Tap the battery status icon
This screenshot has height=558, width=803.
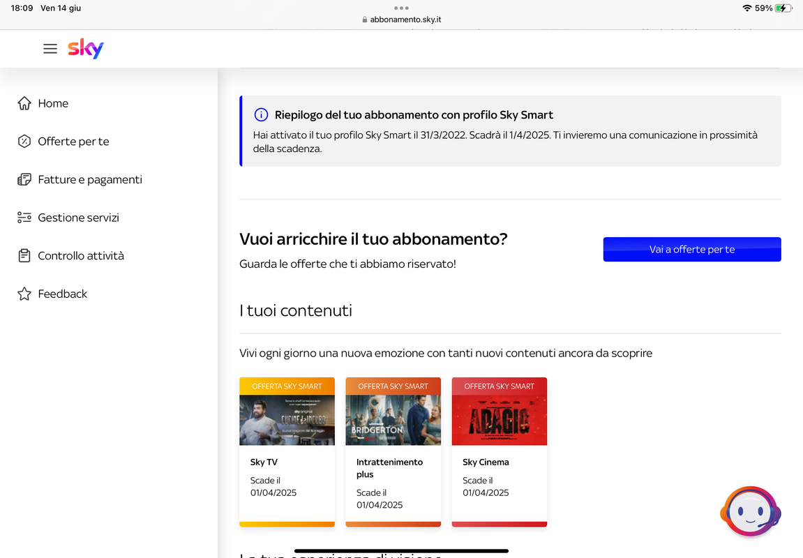point(783,8)
